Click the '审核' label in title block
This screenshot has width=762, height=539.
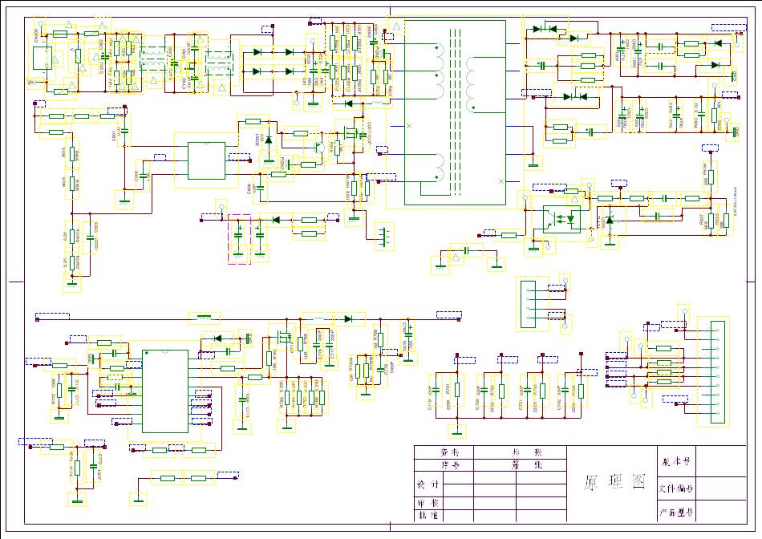[x=428, y=503]
